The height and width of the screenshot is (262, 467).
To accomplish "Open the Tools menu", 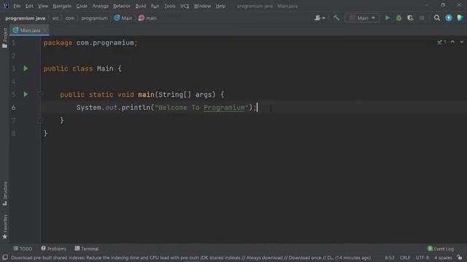I will click(x=170, y=6).
